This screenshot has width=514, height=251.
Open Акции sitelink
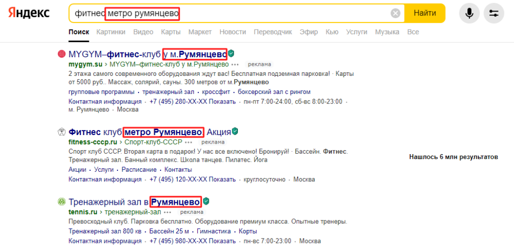click(77, 170)
